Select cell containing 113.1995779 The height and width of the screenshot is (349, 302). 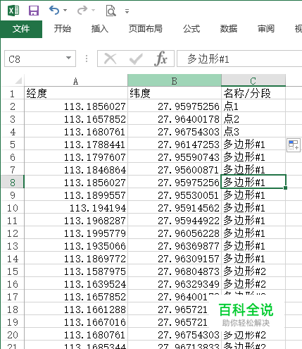pyautogui.click(x=76, y=233)
